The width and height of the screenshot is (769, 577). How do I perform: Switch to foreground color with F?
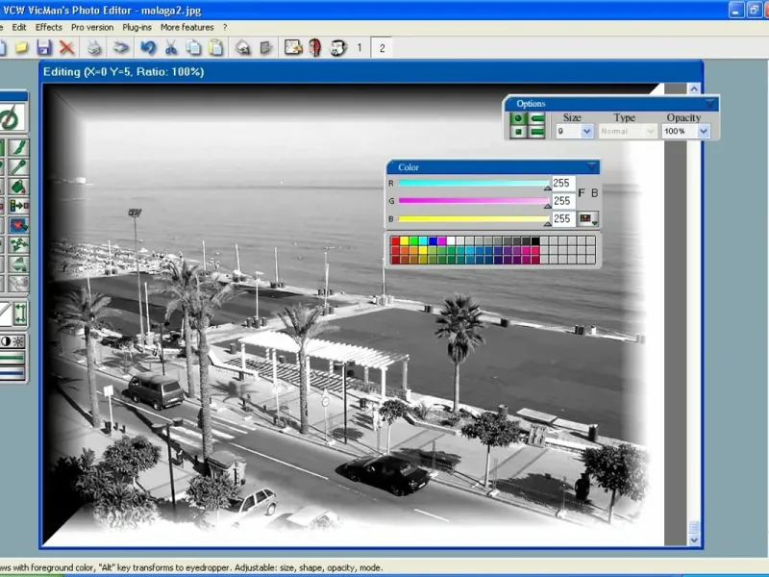pyautogui.click(x=582, y=193)
